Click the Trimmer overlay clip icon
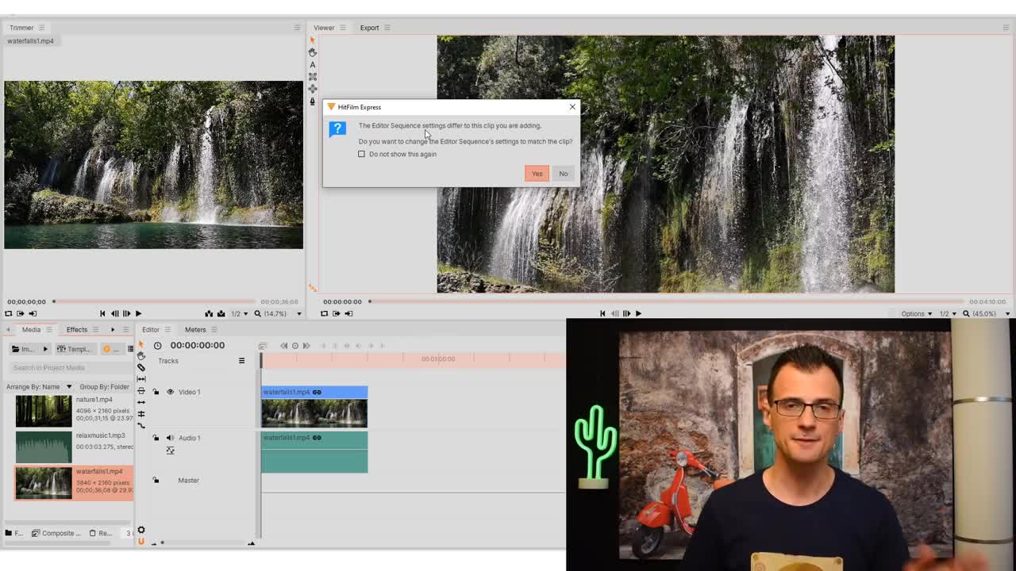 (221, 314)
